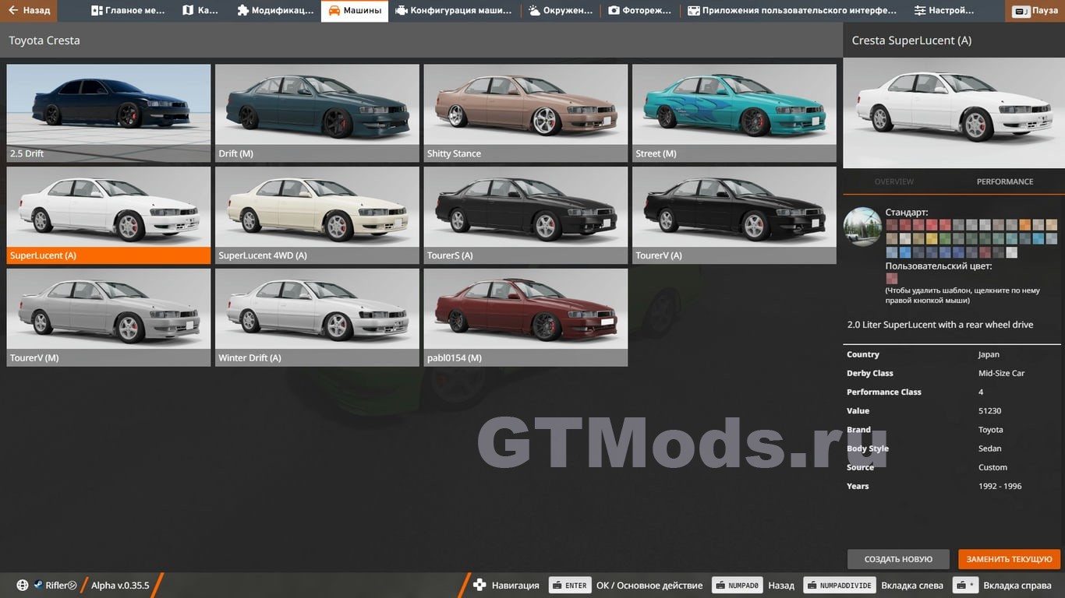The image size is (1065, 598).
Task: Switch to the OVERVIEW tab
Action: pyautogui.click(x=893, y=181)
